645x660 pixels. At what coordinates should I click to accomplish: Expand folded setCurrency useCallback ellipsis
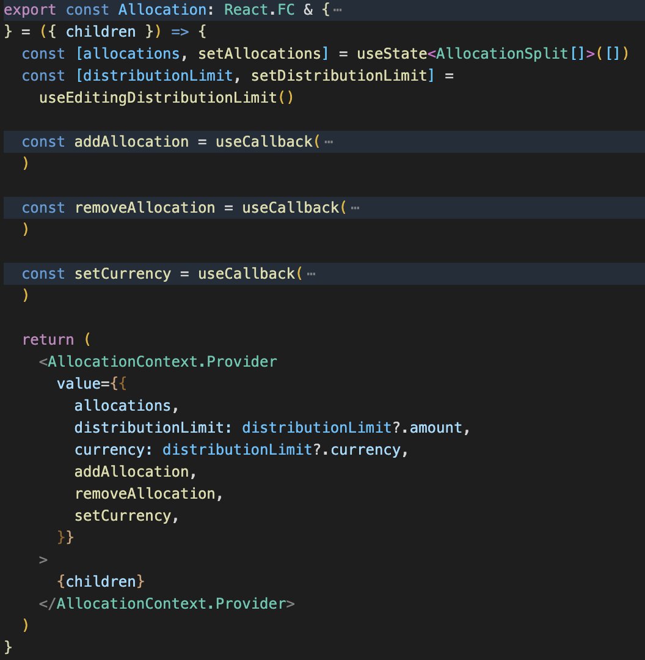312,274
